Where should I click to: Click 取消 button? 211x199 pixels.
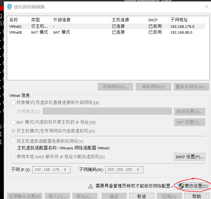tap(142, 196)
